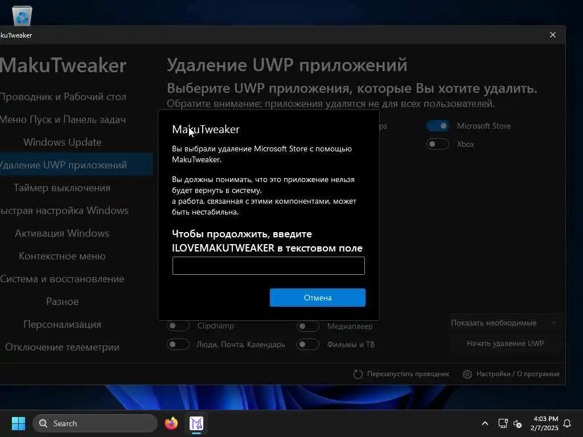Show hidden system tray icons
583x437 pixels.
click(485, 423)
